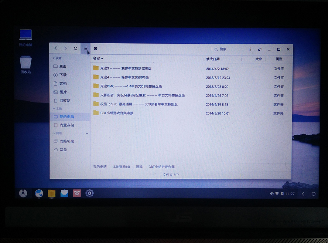The image size is (328, 243).
Task: Open the toolbar settings gear
Action: (x=95, y=48)
